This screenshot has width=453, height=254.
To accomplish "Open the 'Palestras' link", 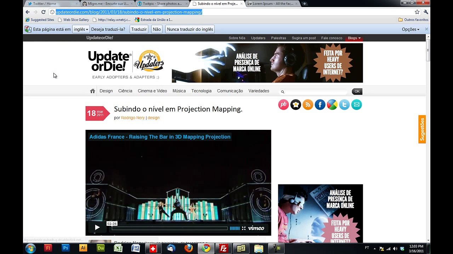I will (279, 38).
